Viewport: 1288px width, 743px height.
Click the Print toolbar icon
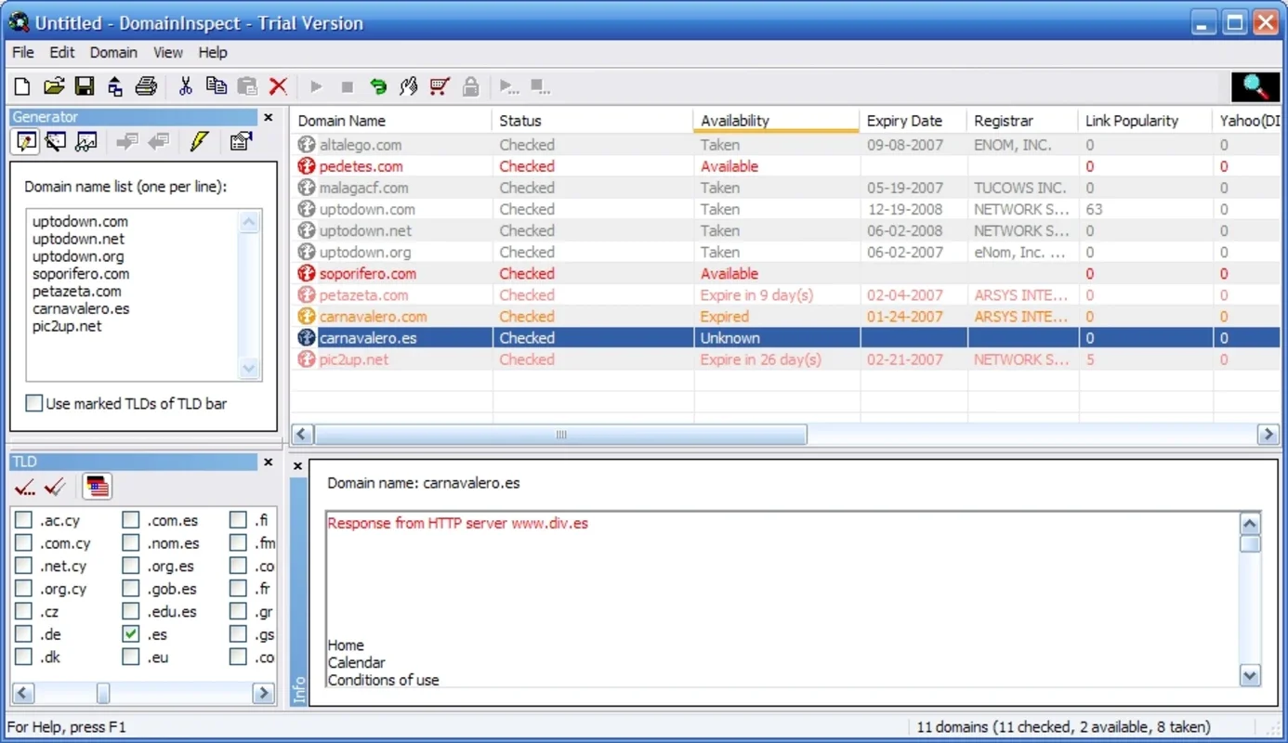coord(146,87)
